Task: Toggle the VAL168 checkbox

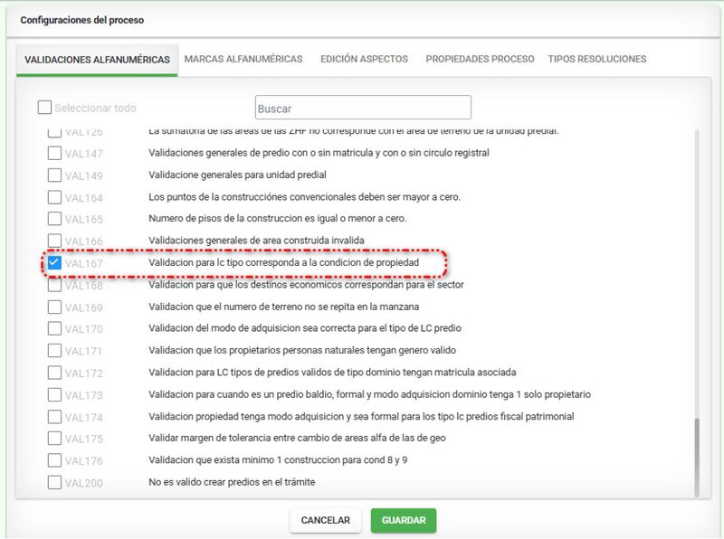Action: [54, 285]
